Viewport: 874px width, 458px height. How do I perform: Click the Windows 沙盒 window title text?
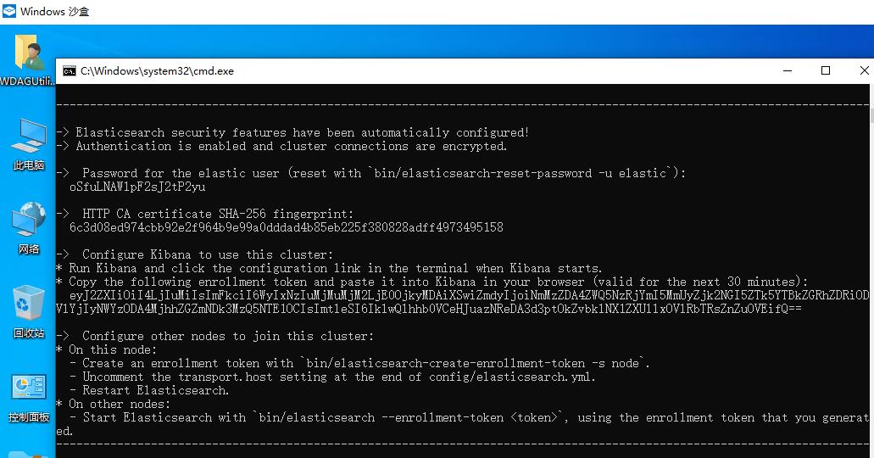(x=54, y=12)
